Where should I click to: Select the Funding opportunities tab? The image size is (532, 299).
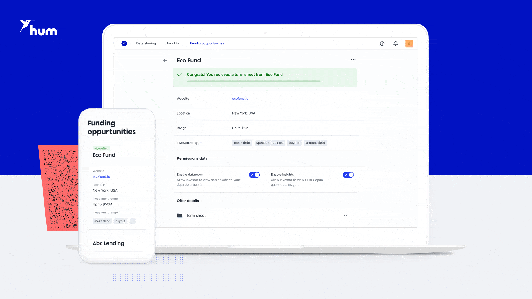pyautogui.click(x=207, y=43)
